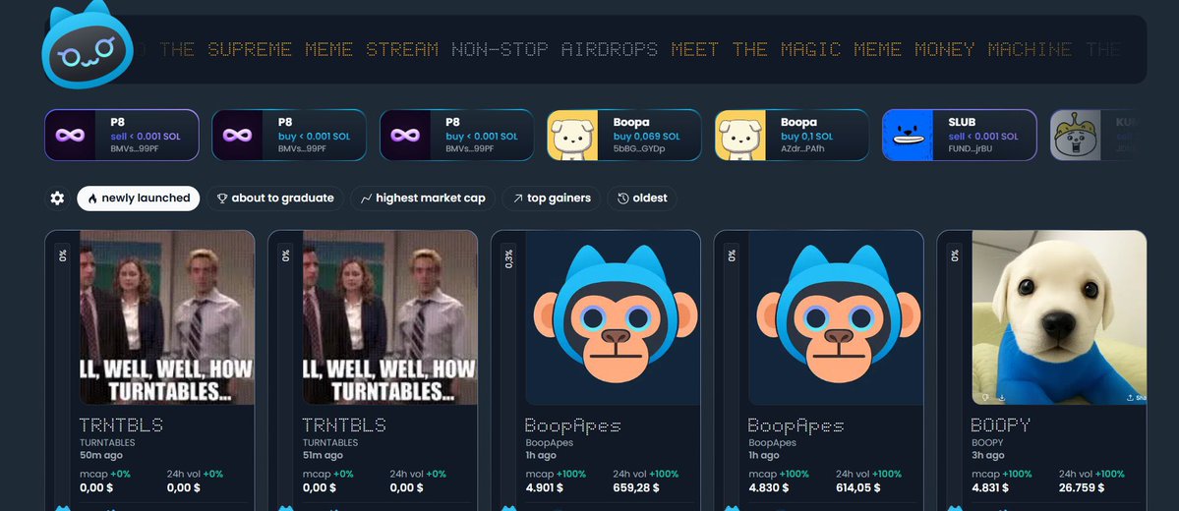This screenshot has width=1179, height=511.
Task: Click the BoopApes 0,3% bonding progress bar
Action: (x=508, y=375)
